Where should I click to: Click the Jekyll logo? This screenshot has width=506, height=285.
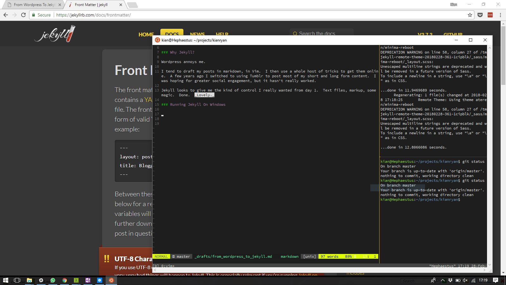[x=55, y=34]
